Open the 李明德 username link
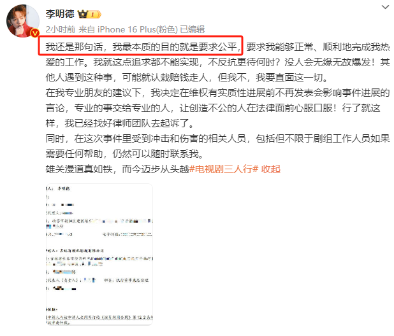The height and width of the screenshot is (336, 394). coord(60,14)
